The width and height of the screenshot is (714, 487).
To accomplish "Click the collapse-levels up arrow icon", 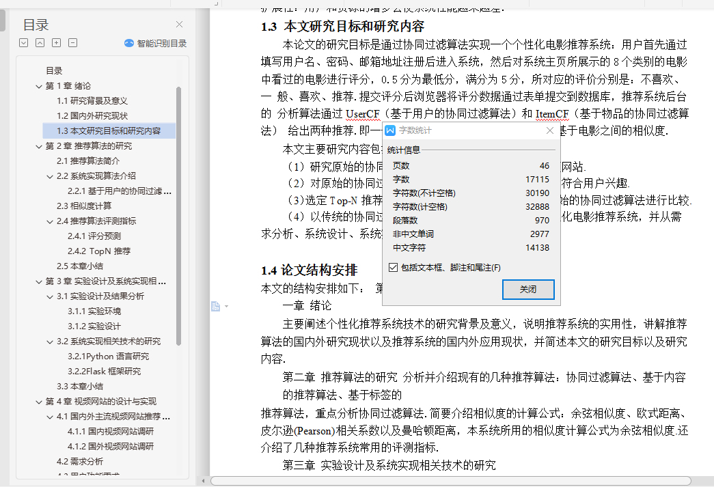I will tap(40, 43).
